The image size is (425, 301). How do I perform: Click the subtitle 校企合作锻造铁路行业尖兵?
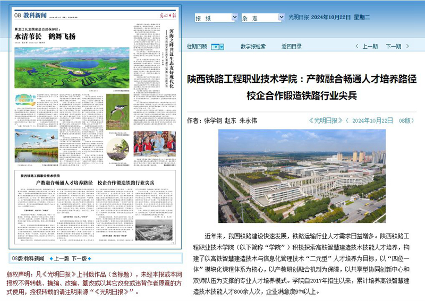[x=302, y=96]
